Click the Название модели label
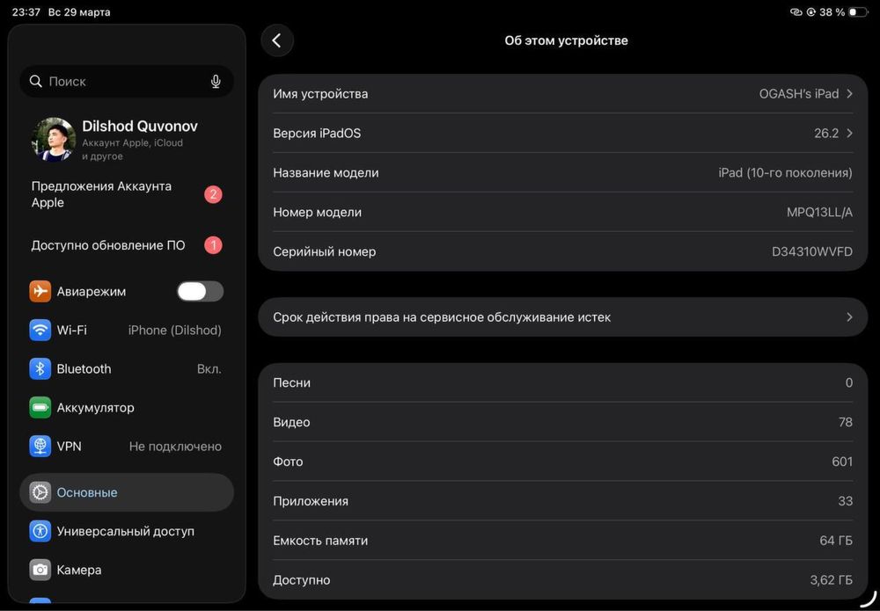 point(326,172)
